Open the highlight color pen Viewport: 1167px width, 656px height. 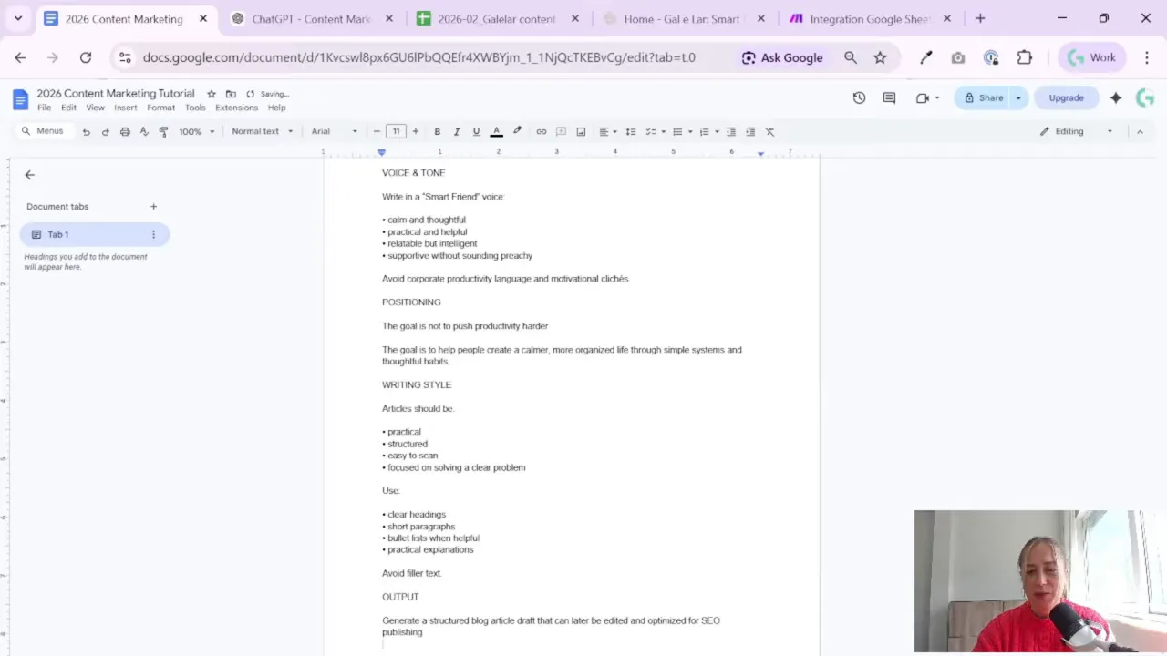[517, 131]
